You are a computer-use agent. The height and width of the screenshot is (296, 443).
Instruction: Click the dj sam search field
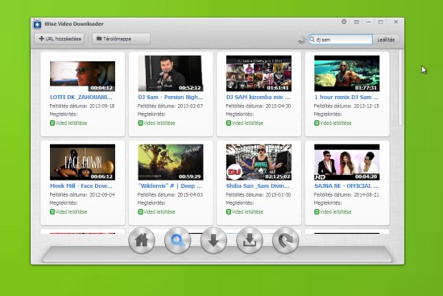[340, 40]
